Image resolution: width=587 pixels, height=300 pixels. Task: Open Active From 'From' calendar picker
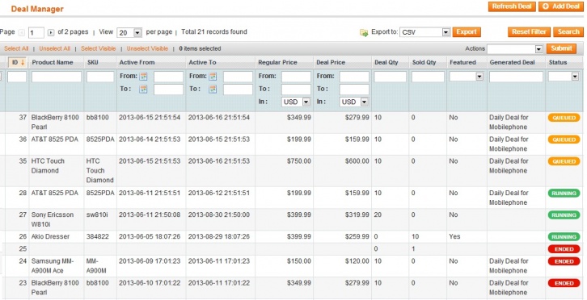tap(143, 77)
